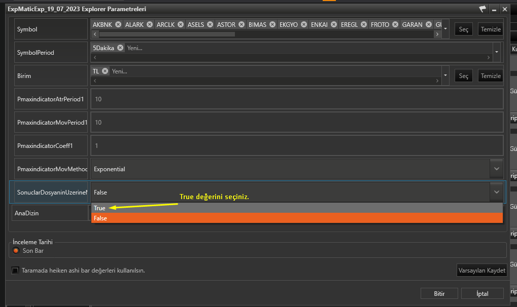517x307 pixels.
Task: Expand the PmaxindicatorMovMethod dropdown
Action: coord(496,169)
